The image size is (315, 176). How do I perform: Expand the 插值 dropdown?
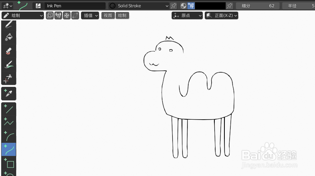point(90,15)
